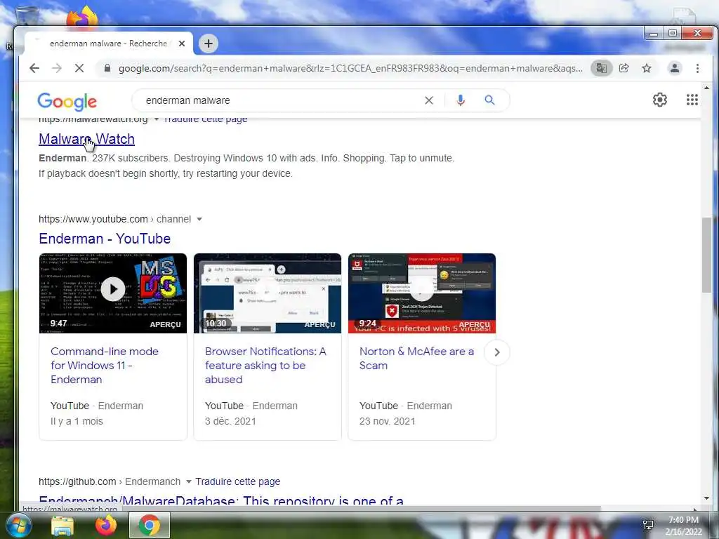Viewport: 719px width, 539px height.
Task: Share this page using the share icon
Action: pos(624,68)
